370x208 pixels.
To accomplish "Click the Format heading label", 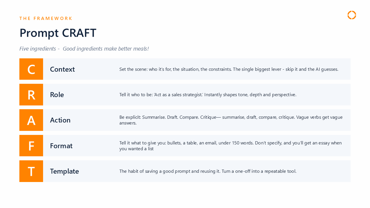I will [61, 146].
